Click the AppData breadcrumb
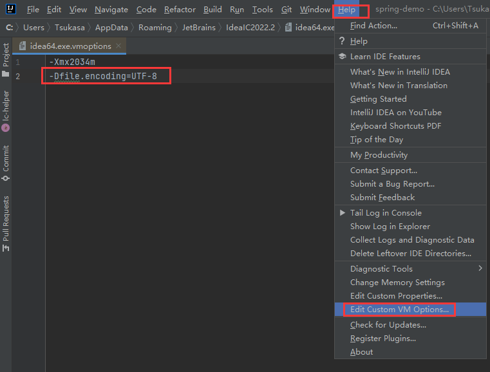 pyautogui.click(x=111, y=28)
